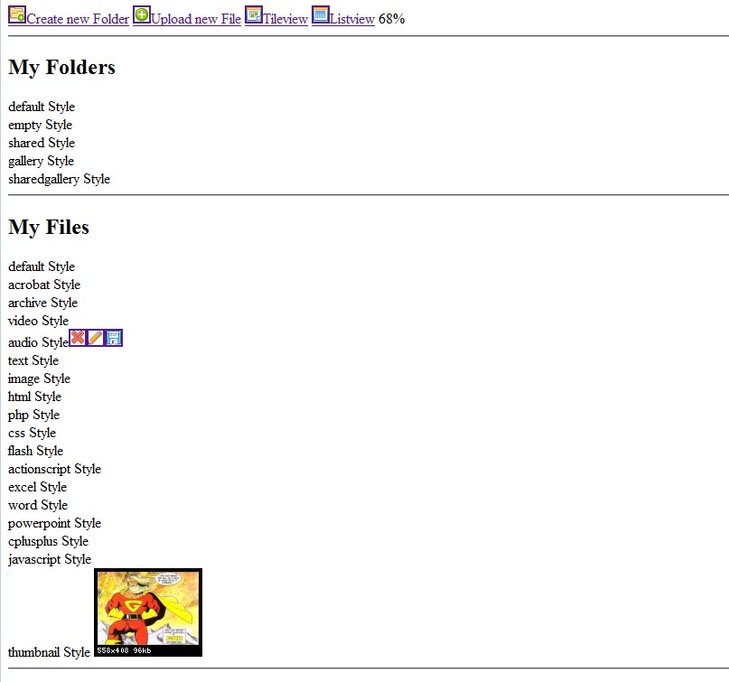Save audio Style with floppy disk icon
The width and height of the screenshot is (729, 682).
click(114, 338)
